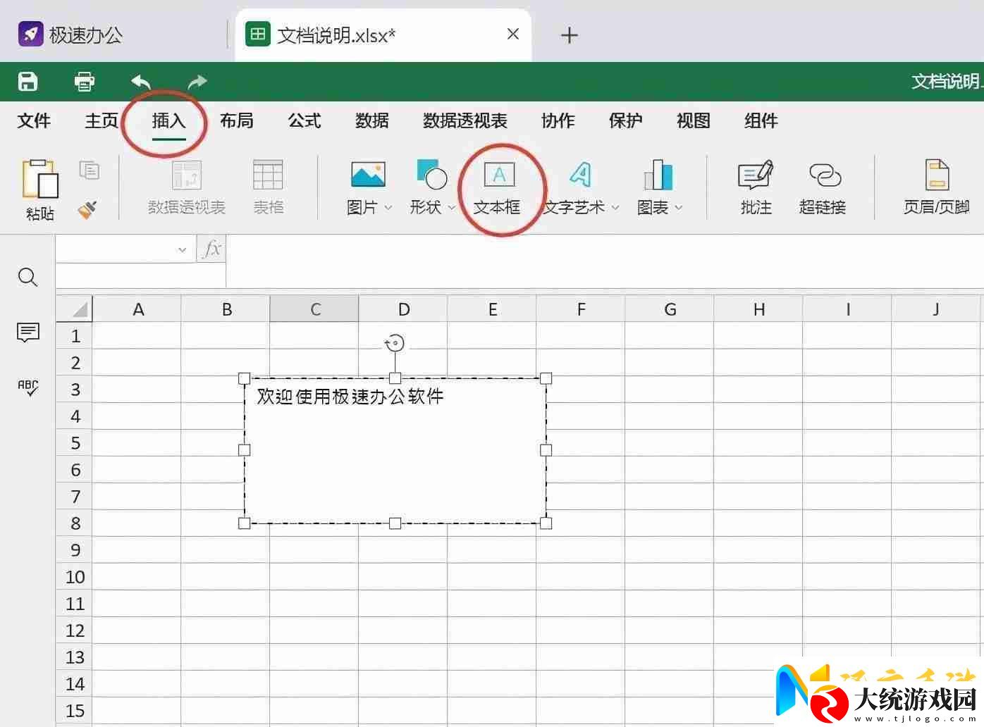The height and width of the screenshot is (727, 984).
Task: Open the 文件 menu
Action: tap(34, 121)
